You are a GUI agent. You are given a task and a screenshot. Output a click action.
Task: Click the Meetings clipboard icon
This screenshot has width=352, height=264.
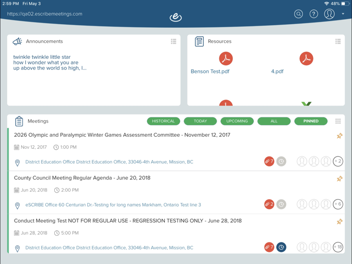coord(19,121)
